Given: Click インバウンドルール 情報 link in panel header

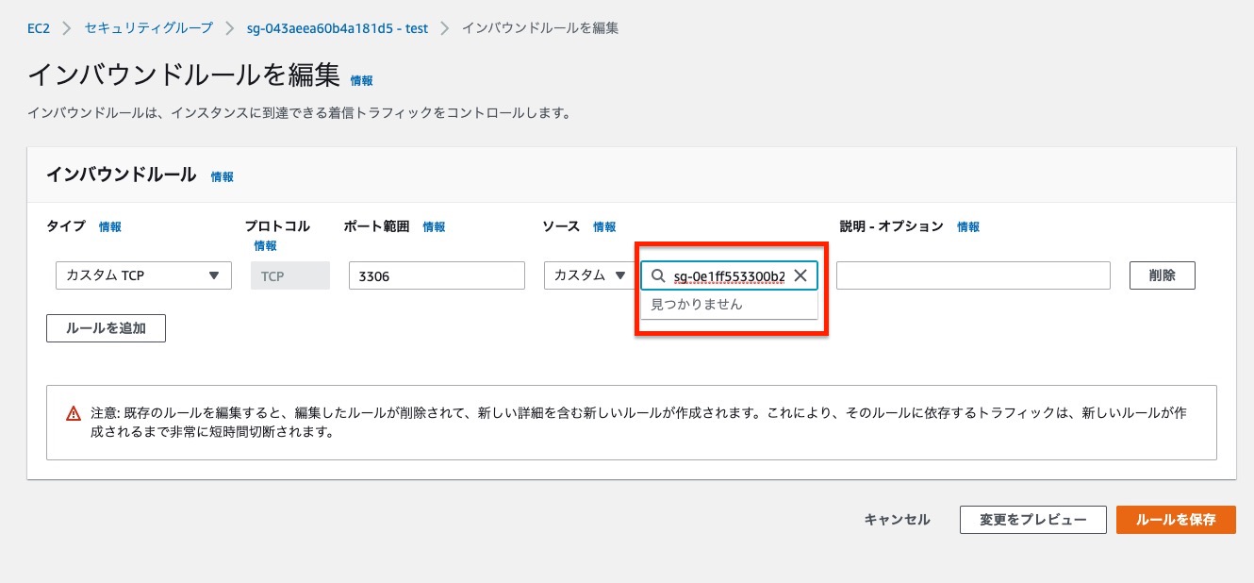Looking at the screenshot, I should coord(221,176).
